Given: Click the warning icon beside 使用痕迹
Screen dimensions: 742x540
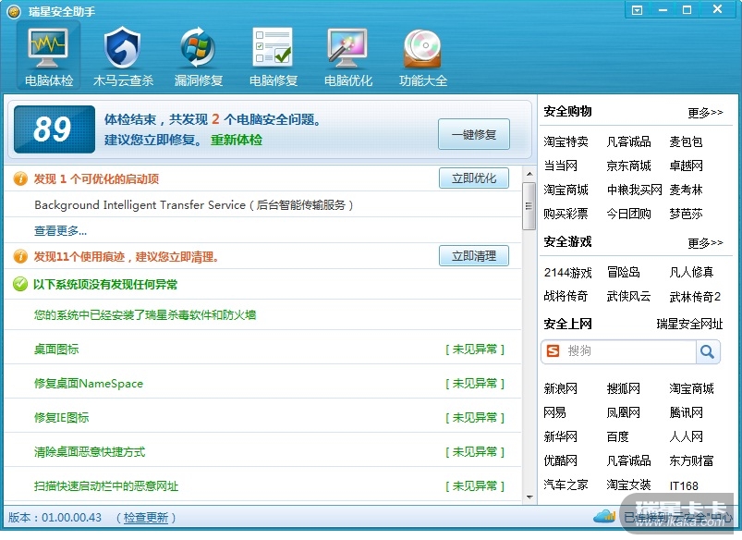Looking at the screenshot, I should point(20,256).
